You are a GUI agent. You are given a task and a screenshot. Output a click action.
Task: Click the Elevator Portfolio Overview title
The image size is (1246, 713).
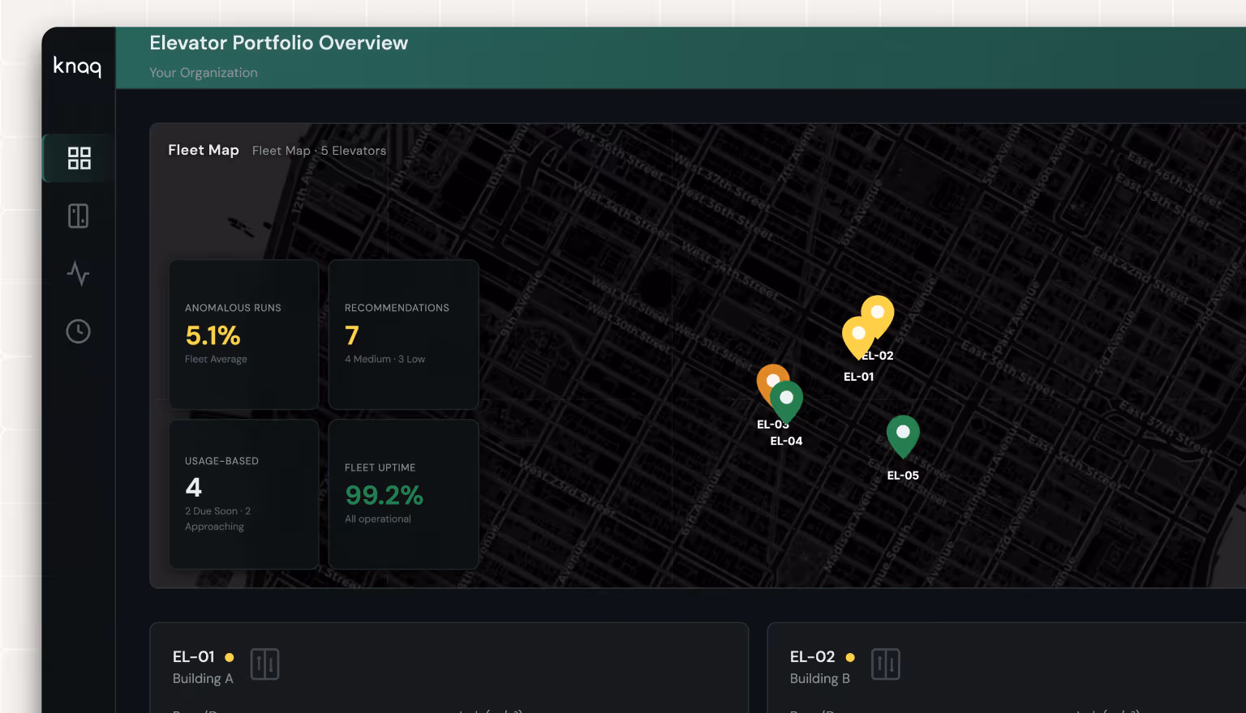click(279, 43)
